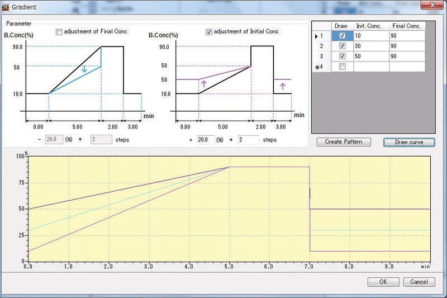Click the Final Conc. column header
447x298 pixels.
(x=407, y=26)
